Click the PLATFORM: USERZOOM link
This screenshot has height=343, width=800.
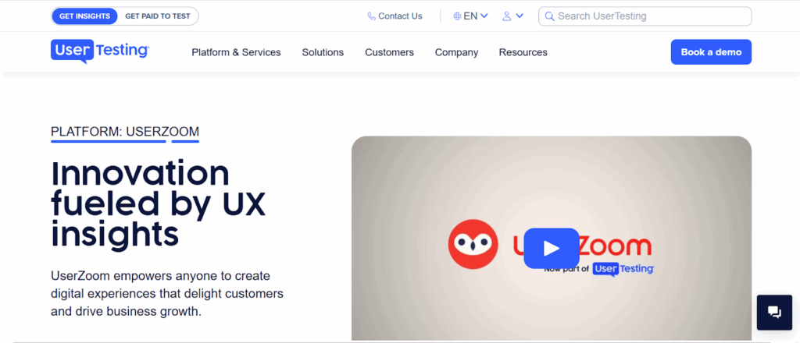[125, 132]
